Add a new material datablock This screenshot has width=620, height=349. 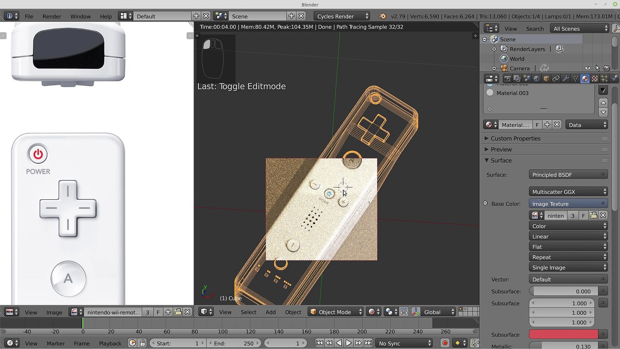(547, 125)
